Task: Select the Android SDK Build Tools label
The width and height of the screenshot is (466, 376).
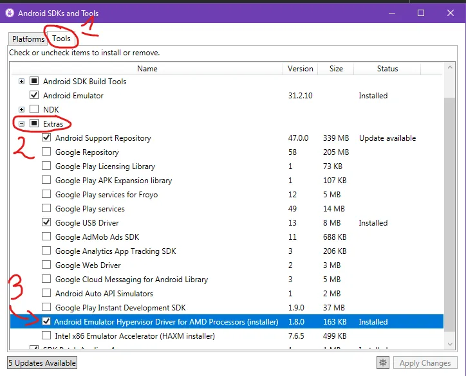Action: (85, 82)
